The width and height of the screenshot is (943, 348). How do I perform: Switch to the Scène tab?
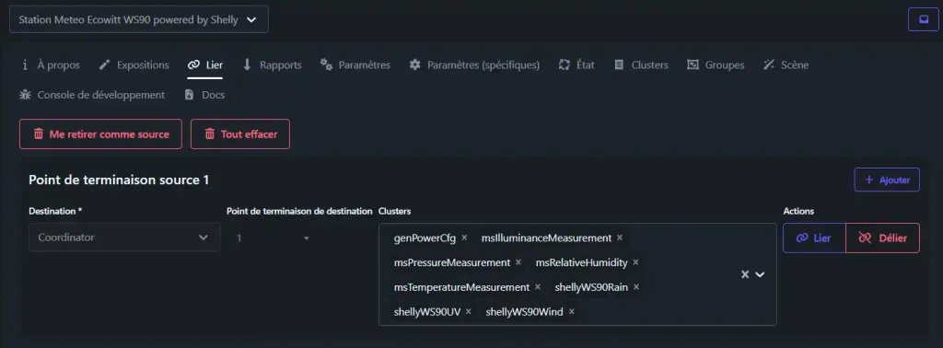(786, 65)
